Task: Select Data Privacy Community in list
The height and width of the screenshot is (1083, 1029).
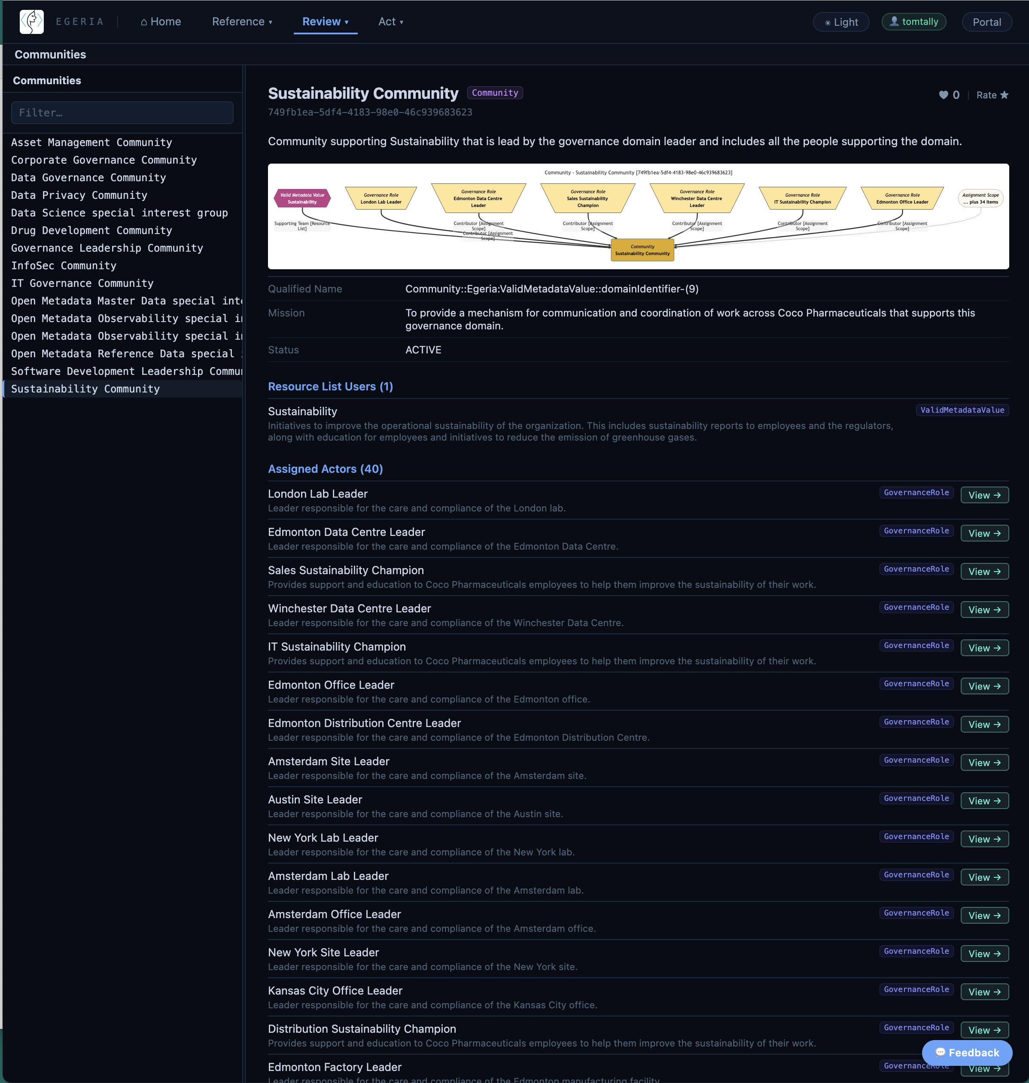Action: (x=79, y=195)
